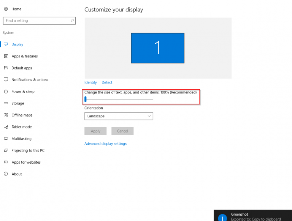Viewport: 292px width, 221px height.
Task: Open the Default apps settings page
Action: point(22,68)
